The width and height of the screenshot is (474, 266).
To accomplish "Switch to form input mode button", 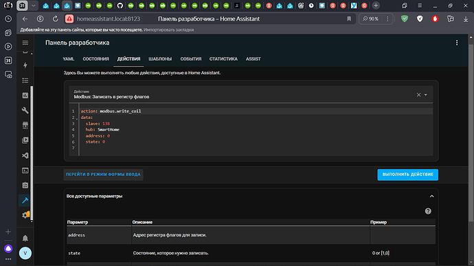I will pyautogui.click(x=103, y=175).
